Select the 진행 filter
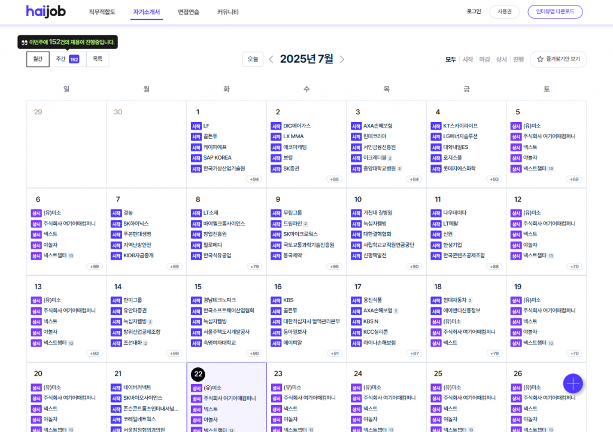This screenshot has height=432, width=613. tap(518, 59)
